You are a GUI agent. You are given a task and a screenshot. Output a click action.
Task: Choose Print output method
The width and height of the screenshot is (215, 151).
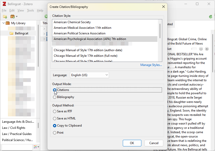click(55, 133)
